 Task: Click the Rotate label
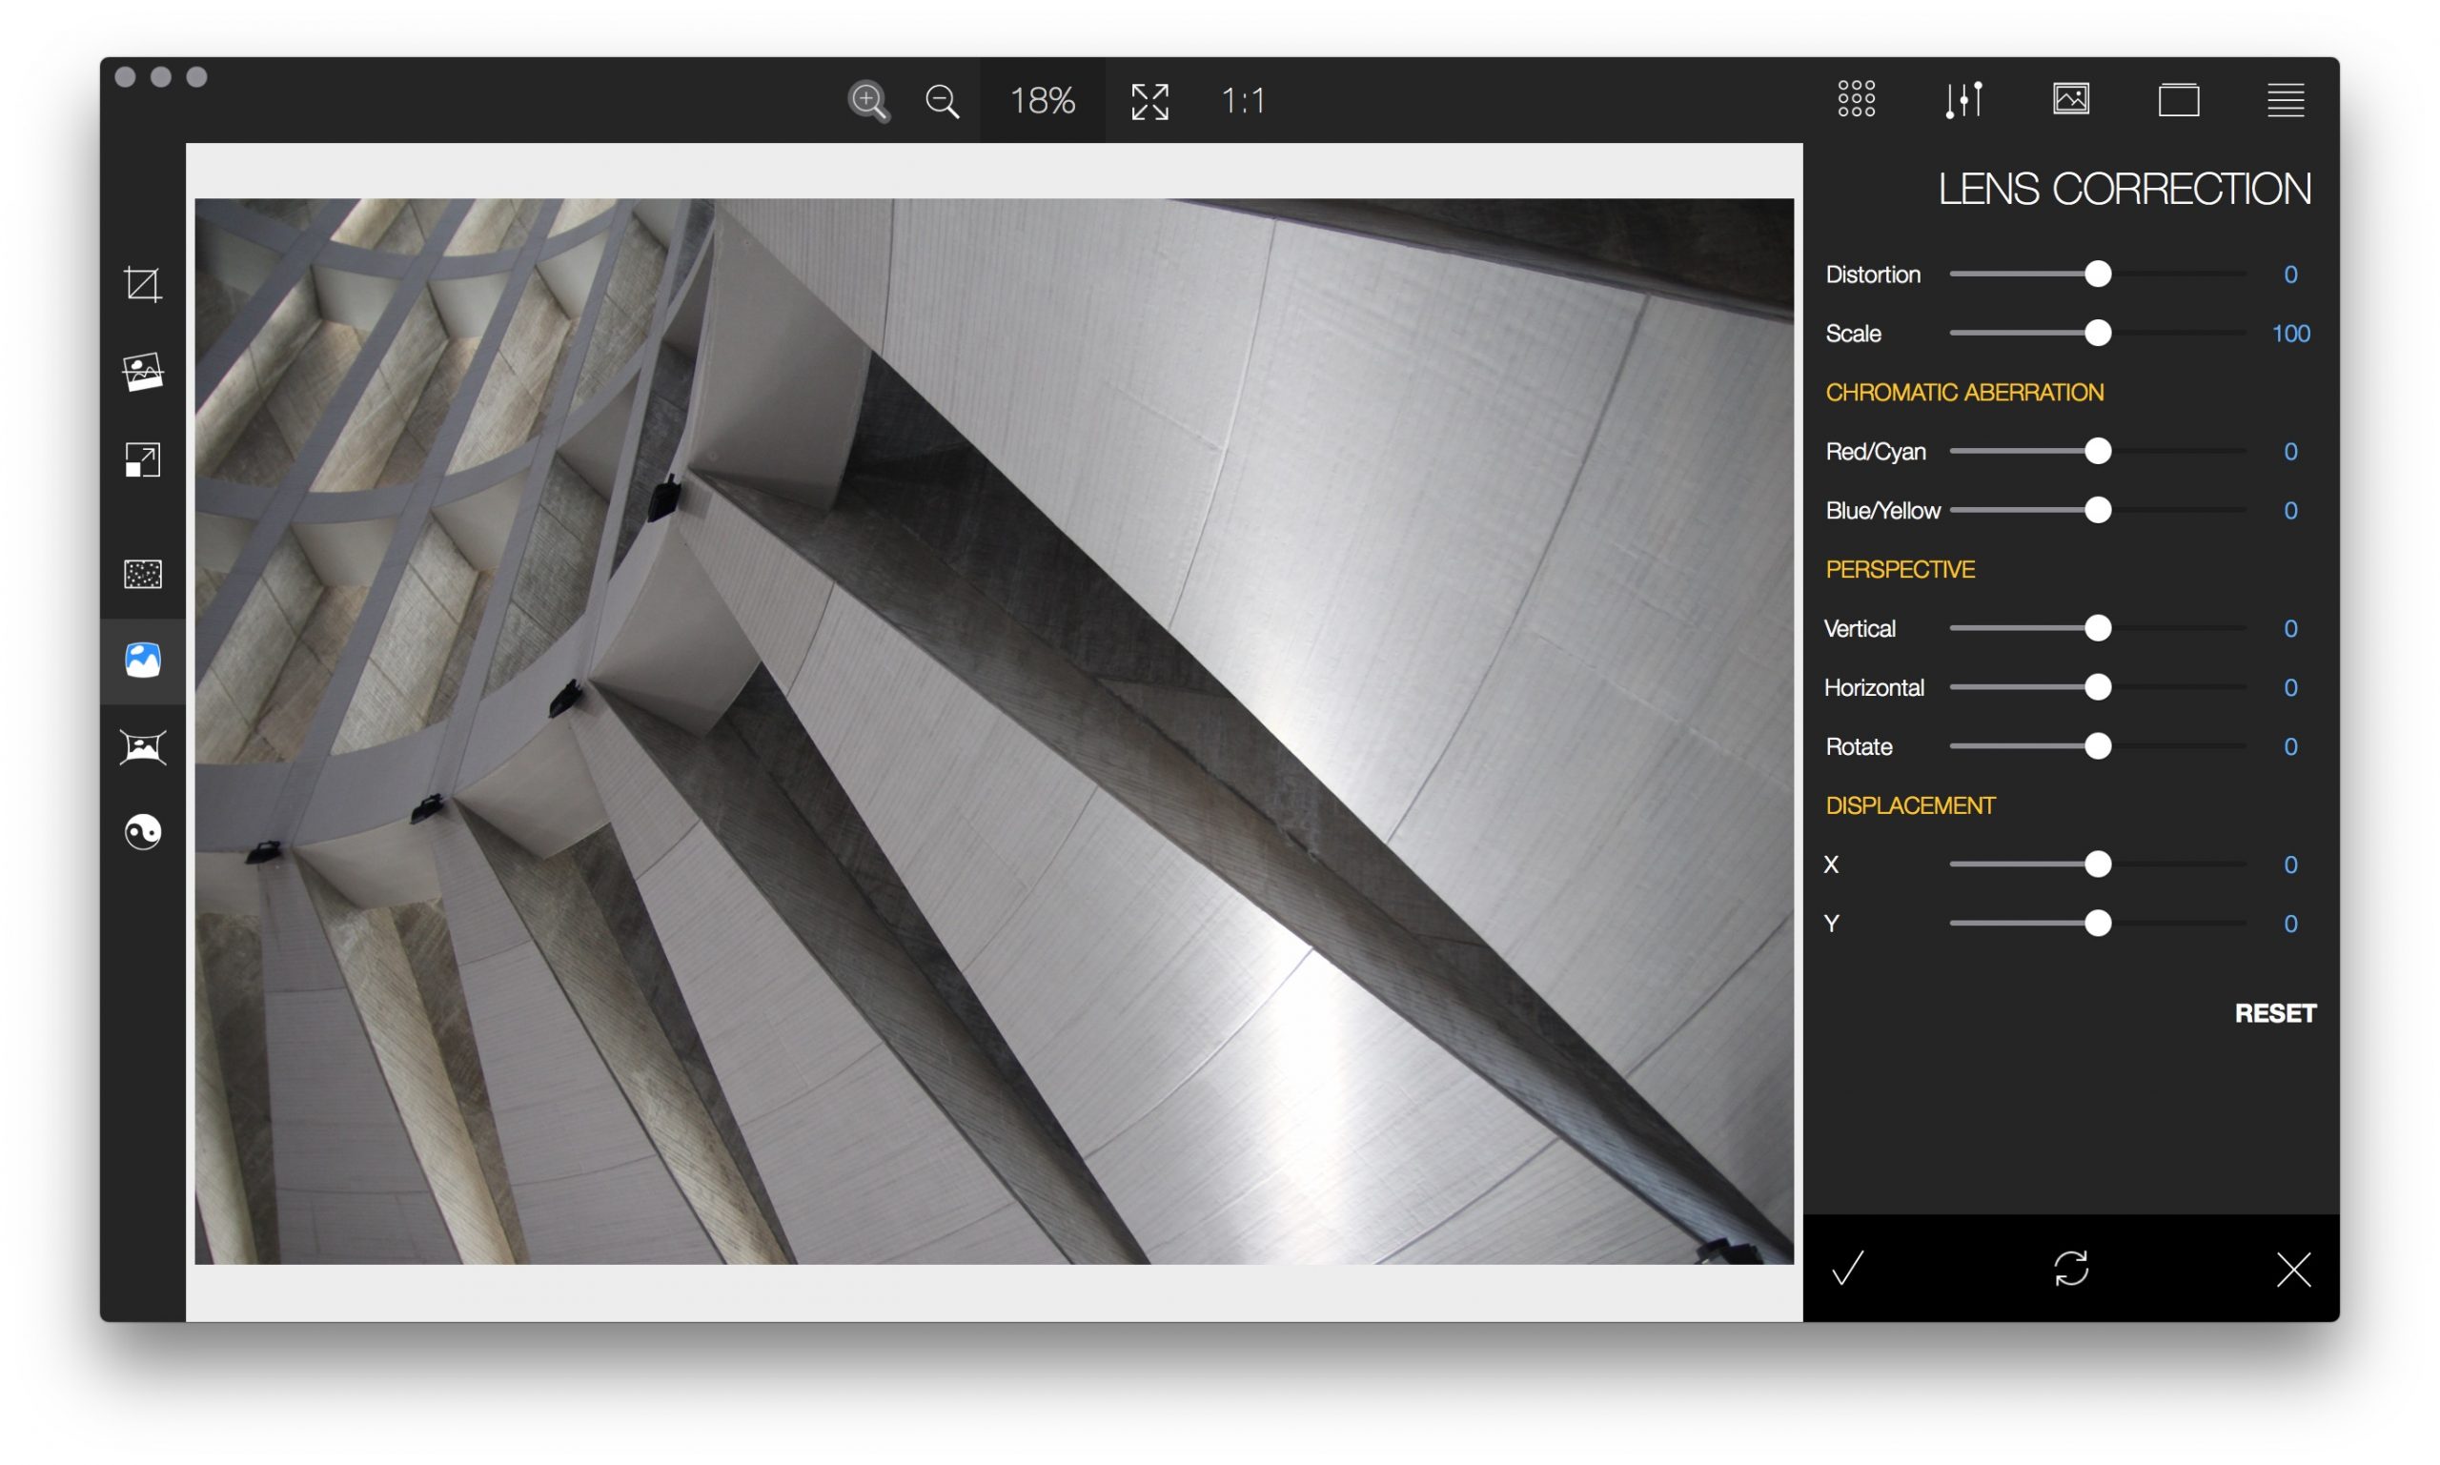coord(1858,747)
